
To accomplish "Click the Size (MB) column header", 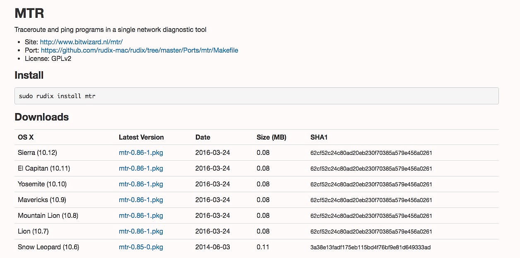I will tap(271, 137).
